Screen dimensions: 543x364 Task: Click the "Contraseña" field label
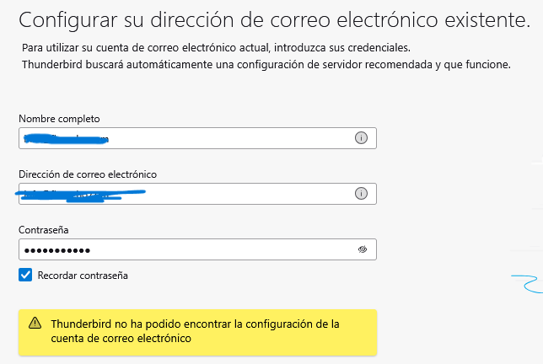44,230
